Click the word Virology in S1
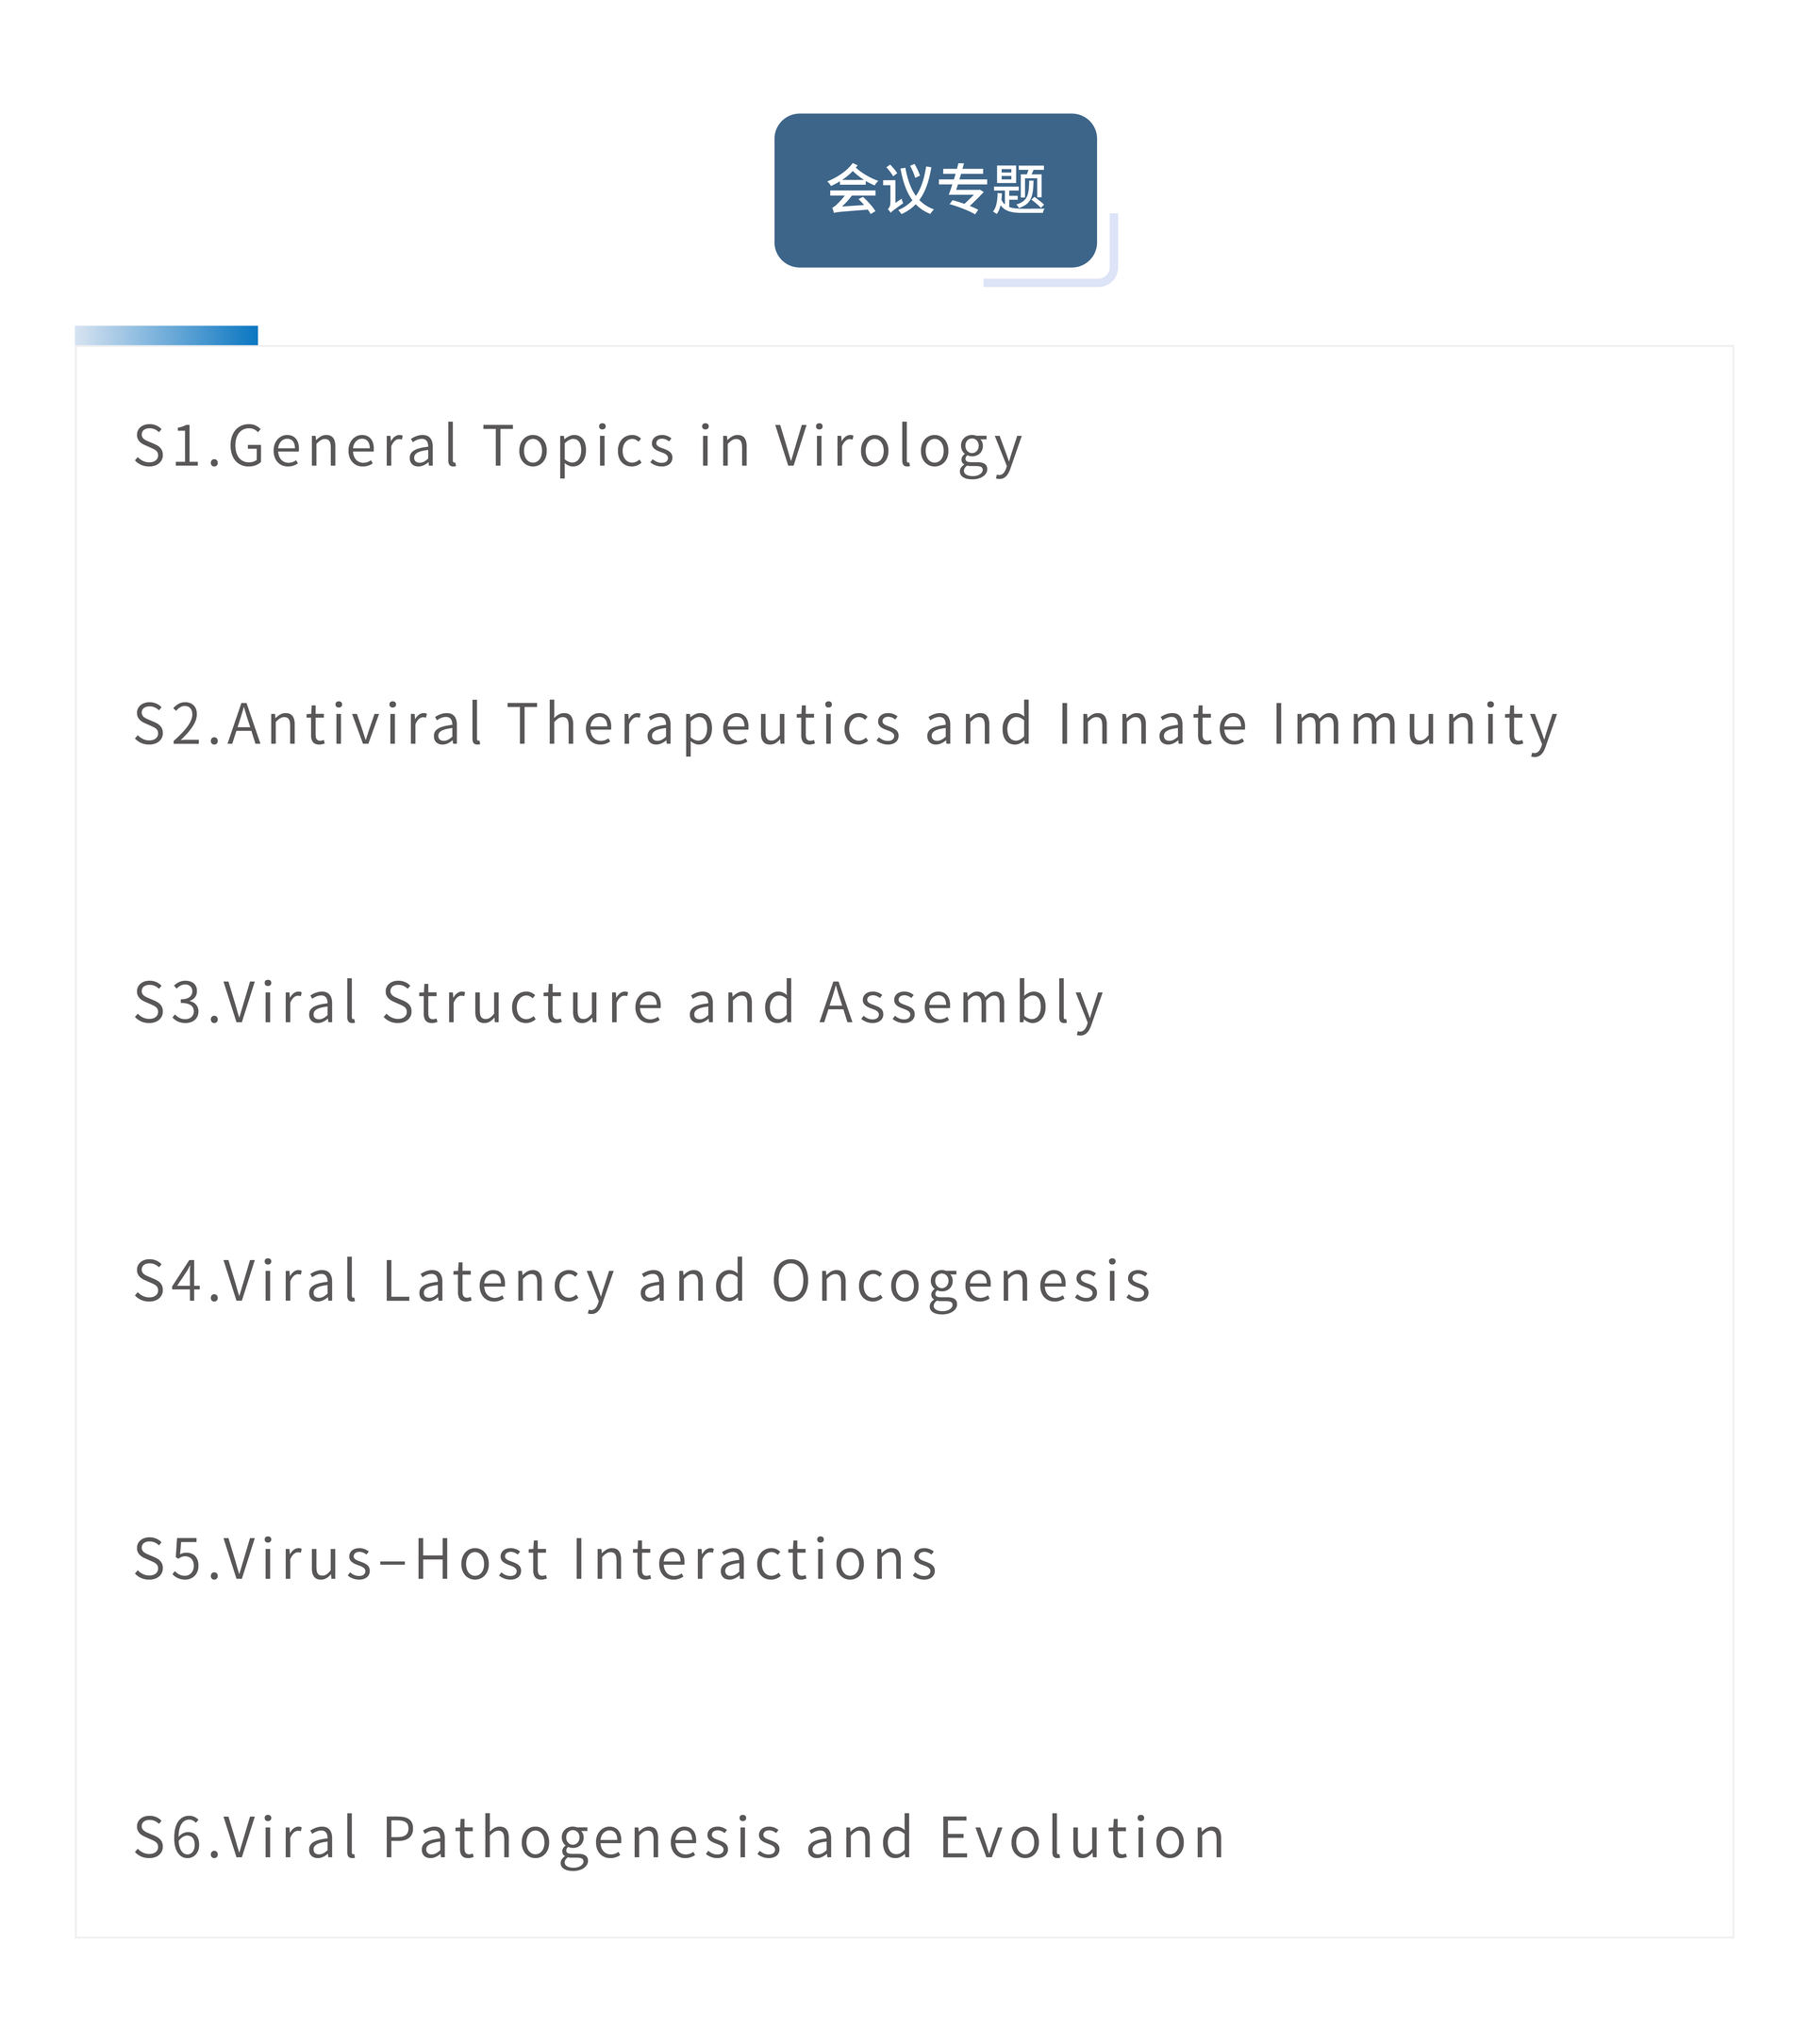The height and width of the screenshot is (2044, 1811). tap(899, 447)
